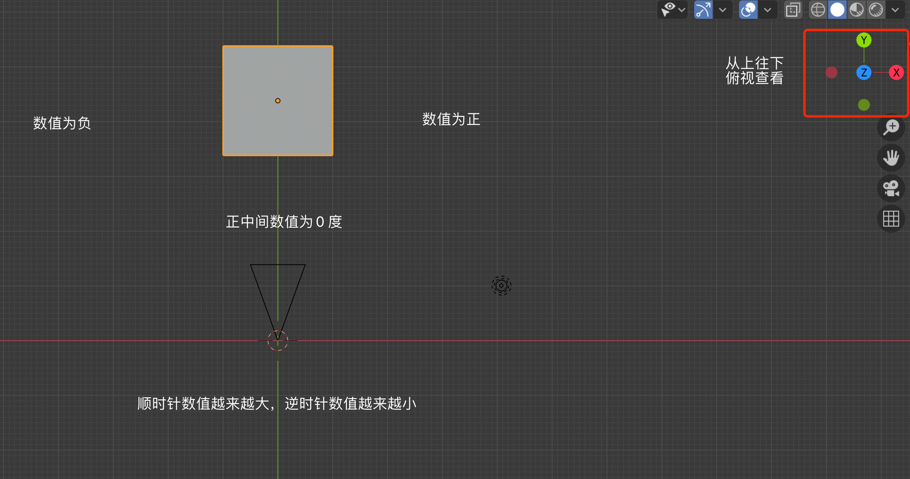
Task: Select Solid viewport shading
Action: point(837,10)
